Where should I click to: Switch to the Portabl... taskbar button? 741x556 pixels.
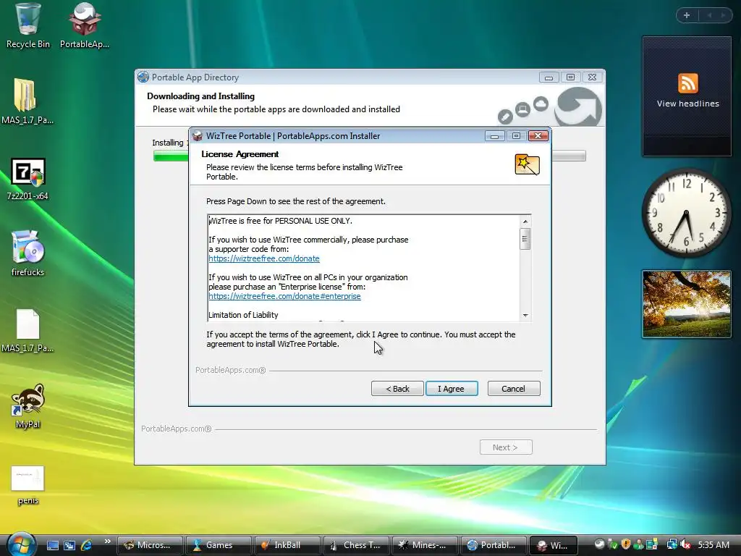click(x=492, y=545)
